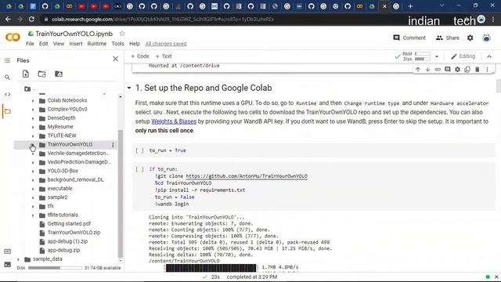This screenshot has width=501, height=282.
Task: Open the File menu
Action: pyautogui.click(x=30, y=44)
